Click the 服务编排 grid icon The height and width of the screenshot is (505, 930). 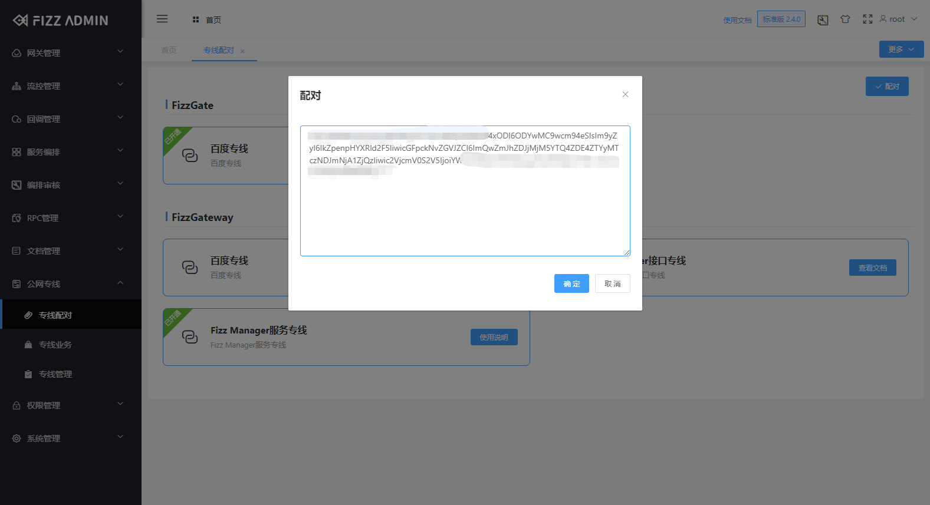tap(17, 152)
